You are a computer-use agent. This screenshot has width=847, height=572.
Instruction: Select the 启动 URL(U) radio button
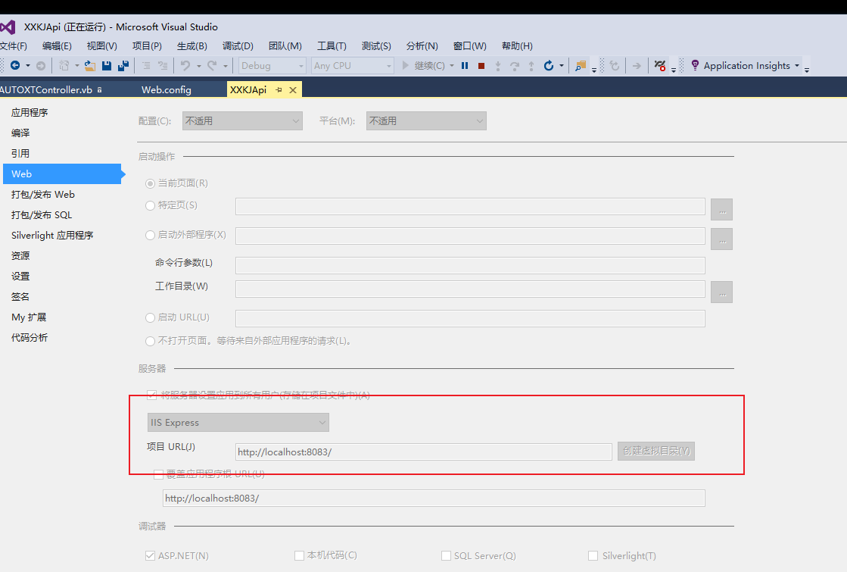pyautogui.click(x=150, y=318)
